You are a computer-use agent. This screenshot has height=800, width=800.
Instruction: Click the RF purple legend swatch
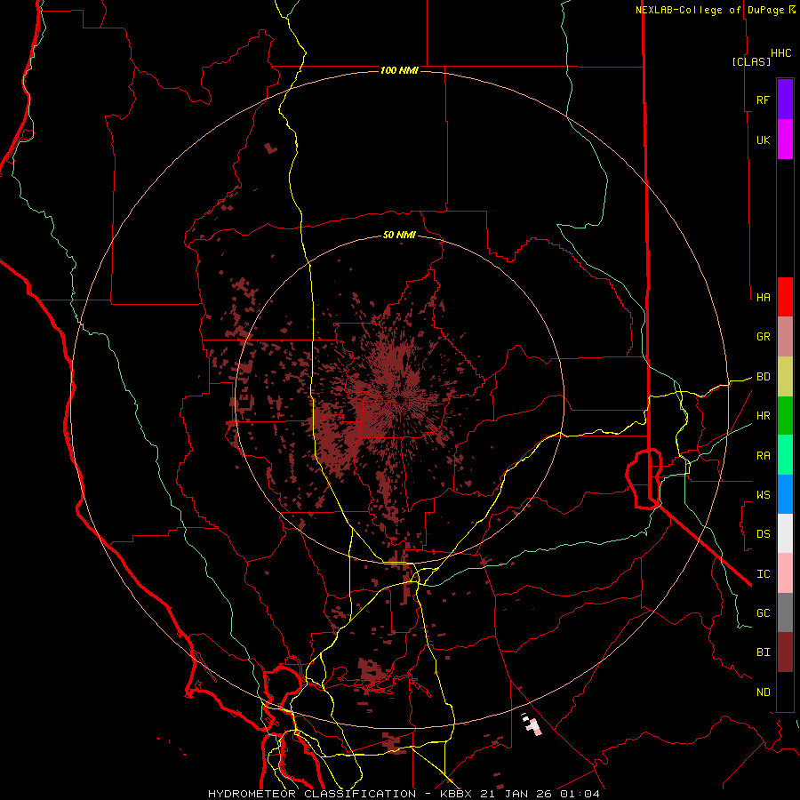click(x=785, y=100)
